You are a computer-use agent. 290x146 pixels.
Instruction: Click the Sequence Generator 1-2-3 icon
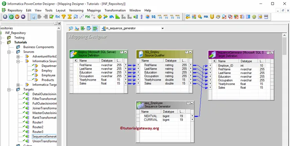click(81, 17)
